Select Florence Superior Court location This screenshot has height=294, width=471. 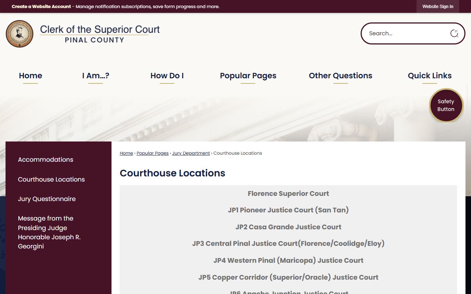[288, 194]
